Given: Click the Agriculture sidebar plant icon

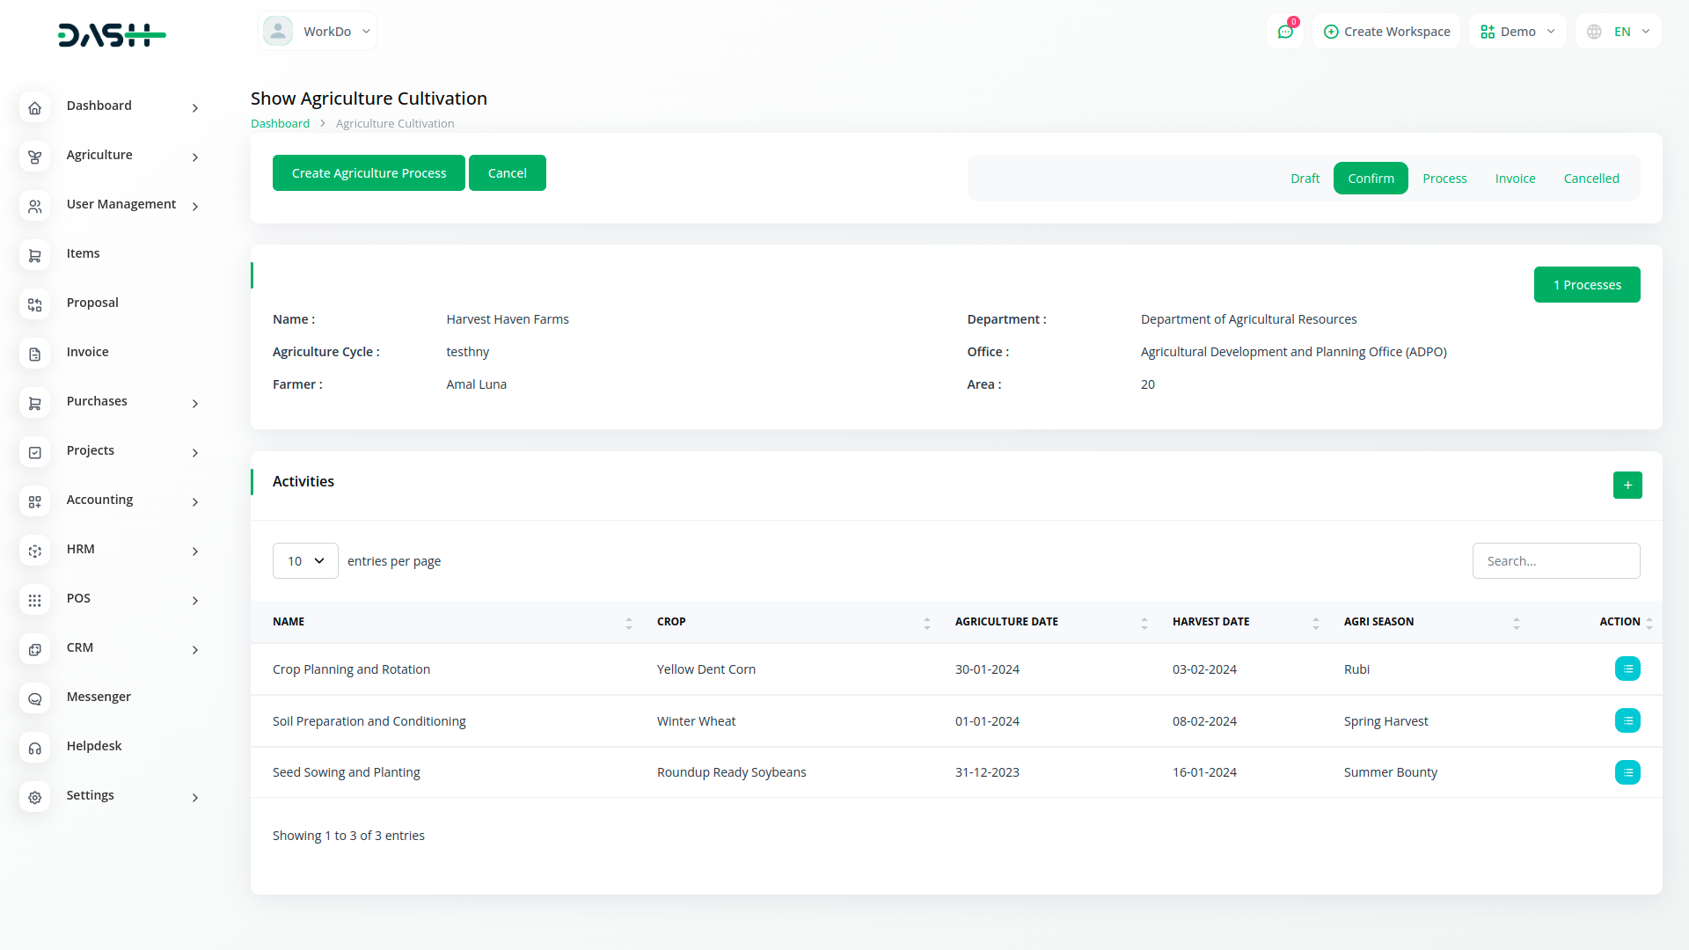Looking at the screenshot, I should (34, 157).
